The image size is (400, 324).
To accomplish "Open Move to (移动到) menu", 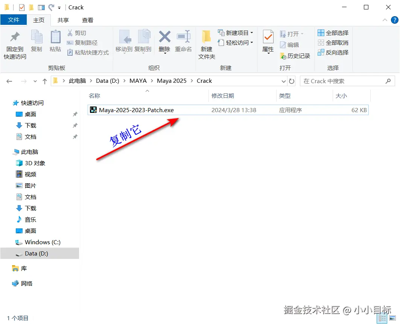I will [x=124, y=42].
